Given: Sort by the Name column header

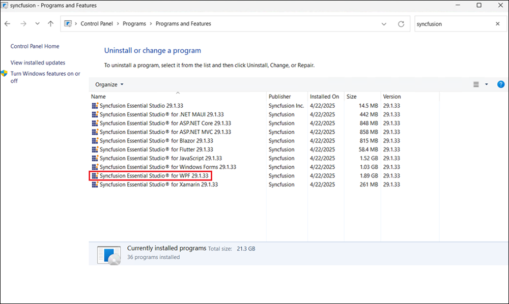Looking at the screenshot, I should point(178,97).
